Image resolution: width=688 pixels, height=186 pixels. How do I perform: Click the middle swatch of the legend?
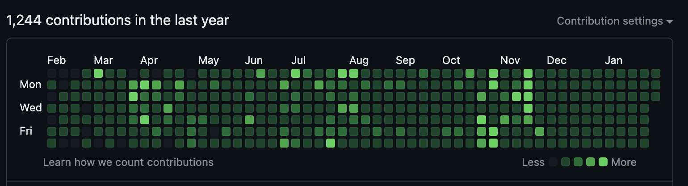pos(578,162)
